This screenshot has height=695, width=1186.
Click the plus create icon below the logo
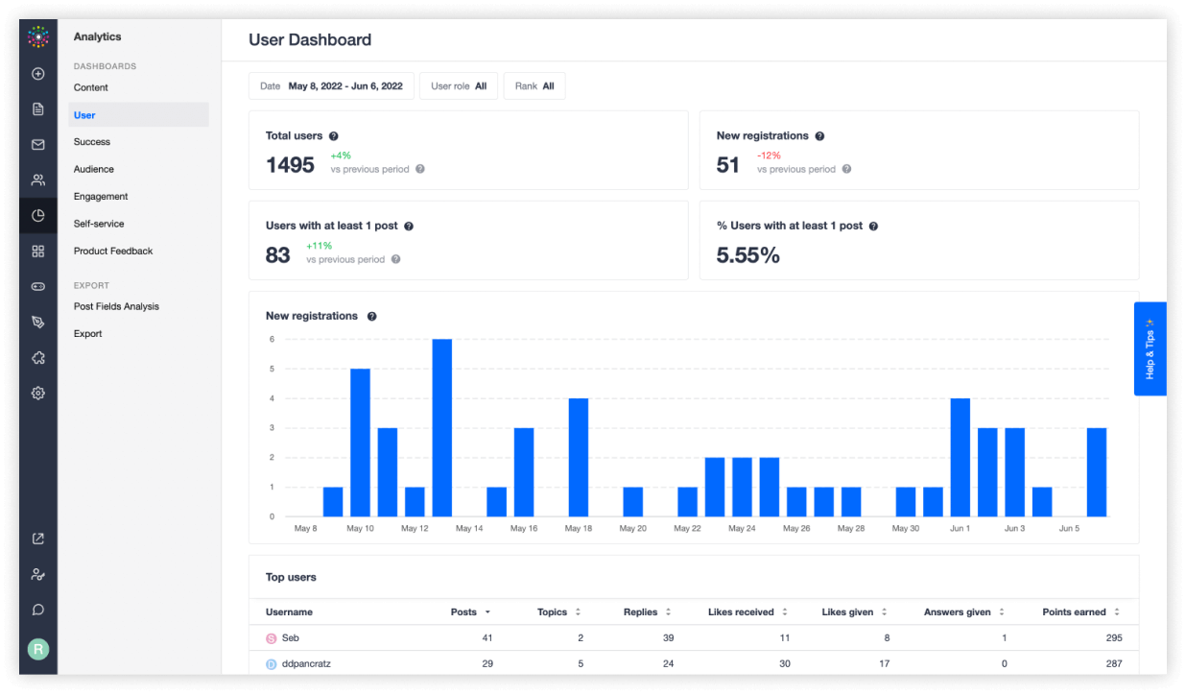(38, 73)
